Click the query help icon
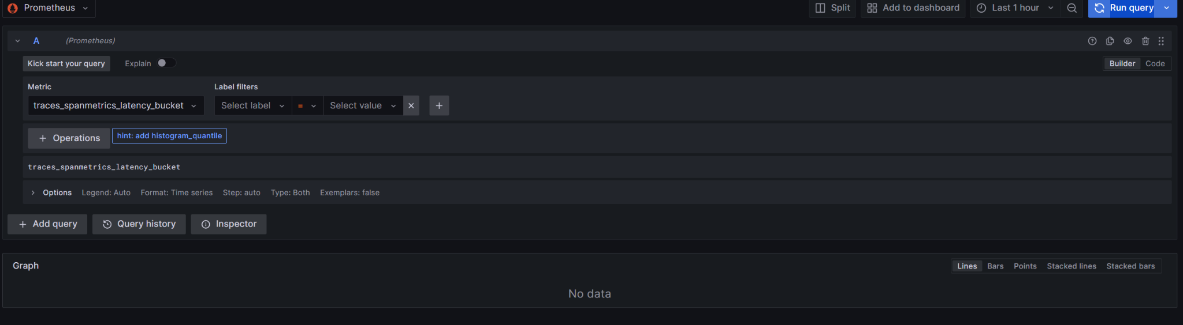 pyautogui.click(x=1092, y=41)
